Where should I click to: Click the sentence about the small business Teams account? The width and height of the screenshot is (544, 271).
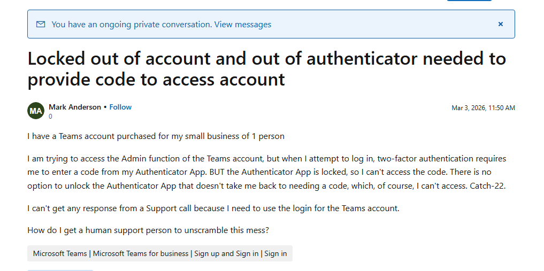click(x=156, y=136)
